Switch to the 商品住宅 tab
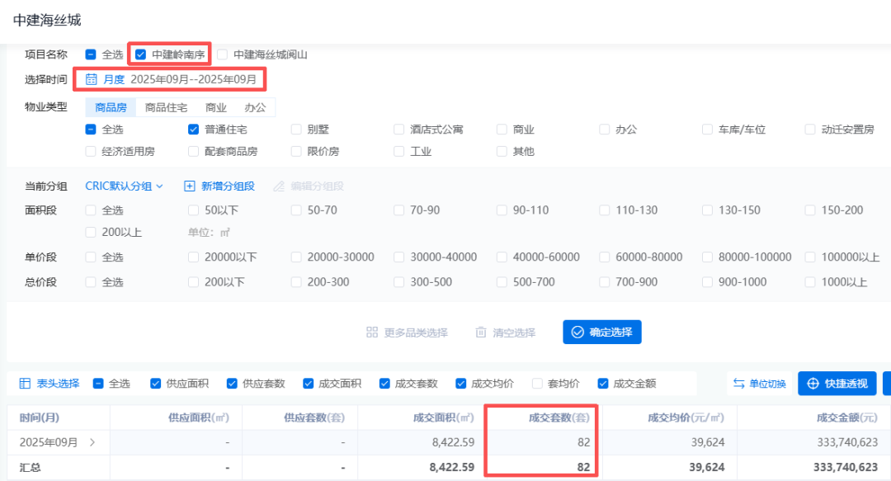 click(x=166, y=107)
